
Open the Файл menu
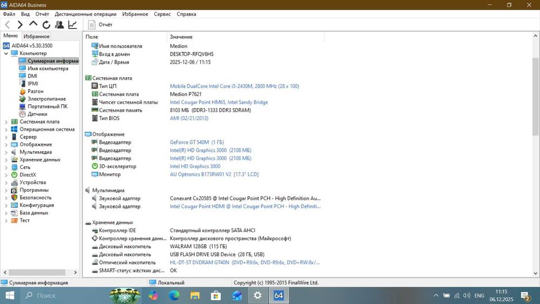9,14
